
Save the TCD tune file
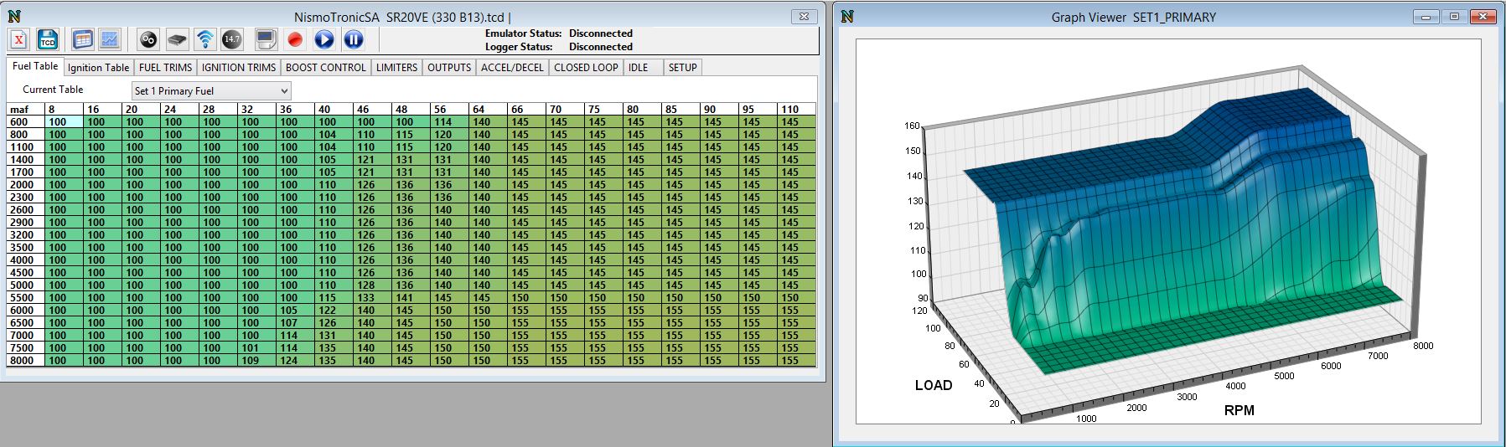click(48, 39)
